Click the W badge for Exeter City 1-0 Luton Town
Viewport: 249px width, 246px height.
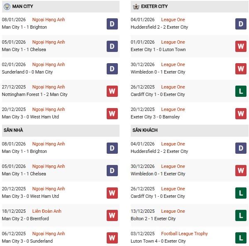pyautogui.click(x=241, y=46)
